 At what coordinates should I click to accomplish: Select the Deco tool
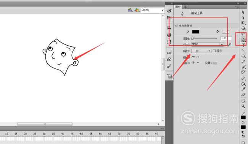click(x=243, y=72)
